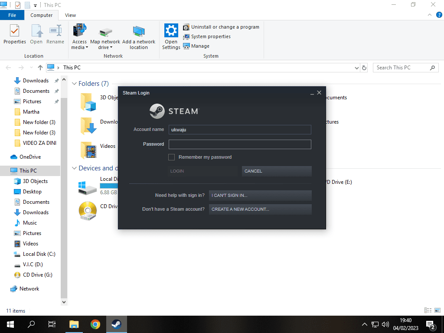444x333 pixels.
Task: Click the Open Settings gear icon
Action: click(x=171, y=30)
